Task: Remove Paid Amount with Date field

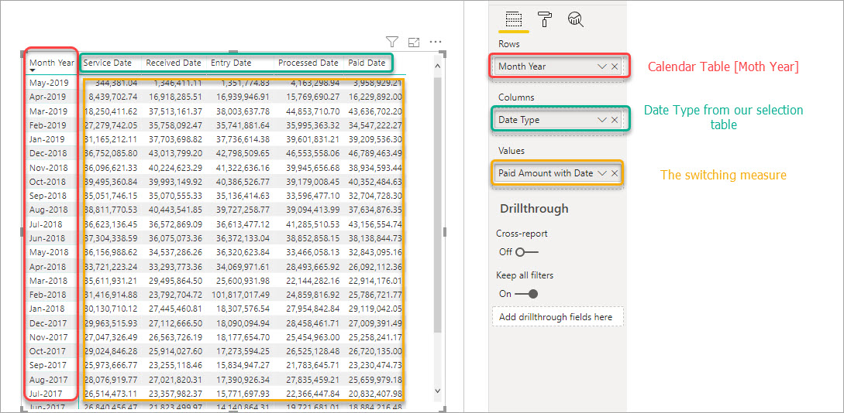Action: tap(615, 173)
